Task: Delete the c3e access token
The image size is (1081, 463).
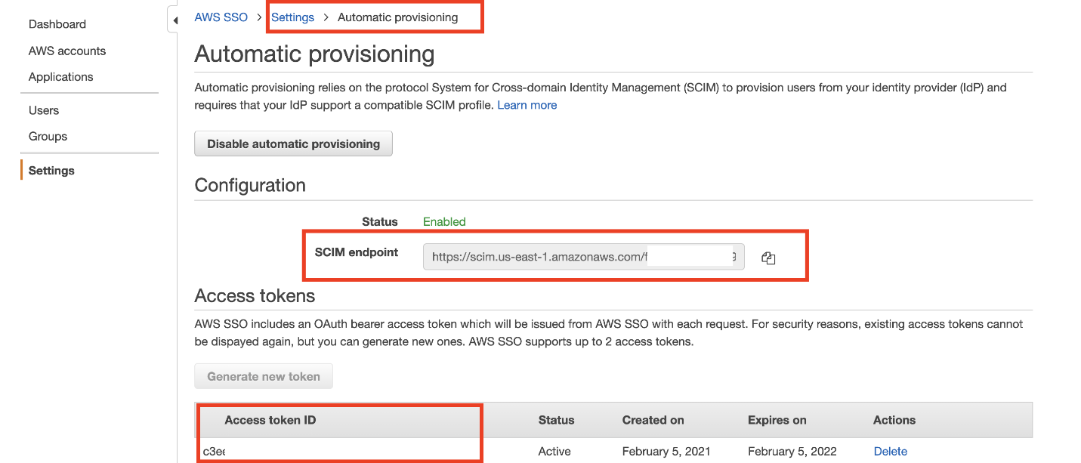Action: coord(891,451)
